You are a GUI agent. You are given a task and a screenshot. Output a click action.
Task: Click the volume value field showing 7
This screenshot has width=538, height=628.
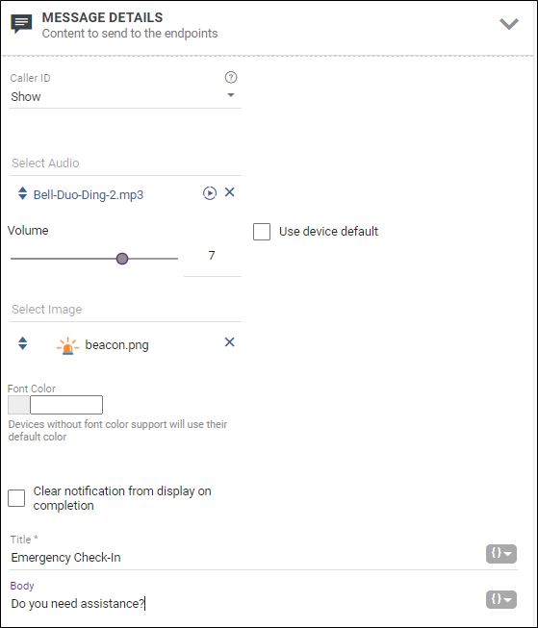pos(212,257)
